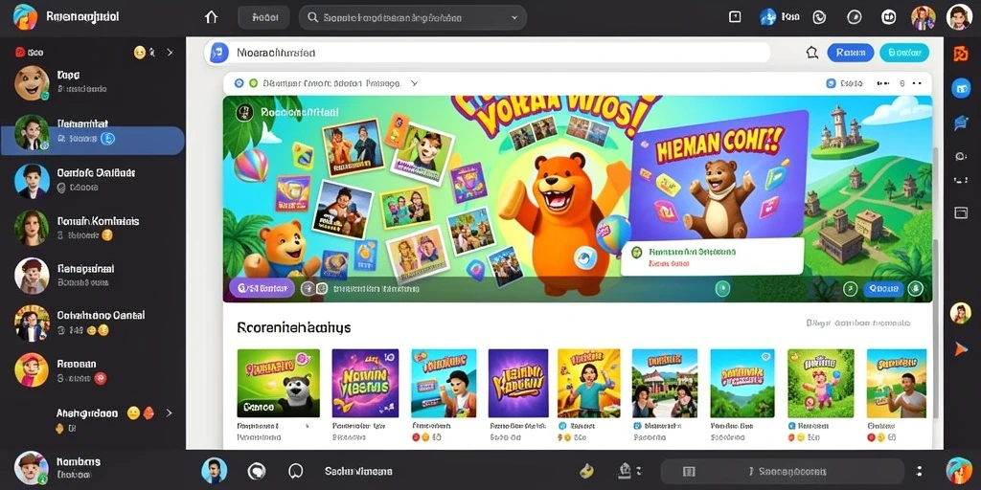Viewport: 981px width, 490px height.
Task: Click the window panel icon in right sidebar
Action: [960, 213]
